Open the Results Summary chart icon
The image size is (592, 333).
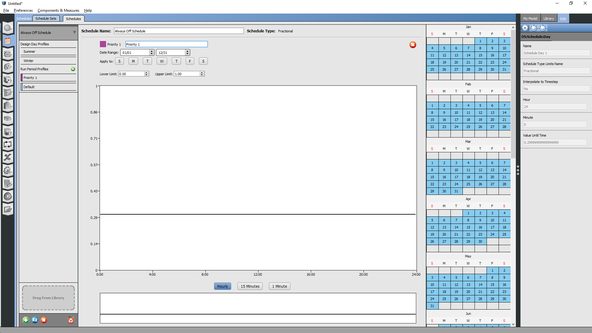[x=8, y=209]
